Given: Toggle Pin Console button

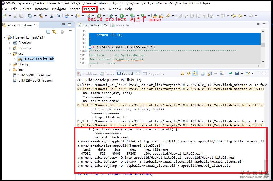Looking at the screenshot, I should pyautogui.click(x=230, y=74).
